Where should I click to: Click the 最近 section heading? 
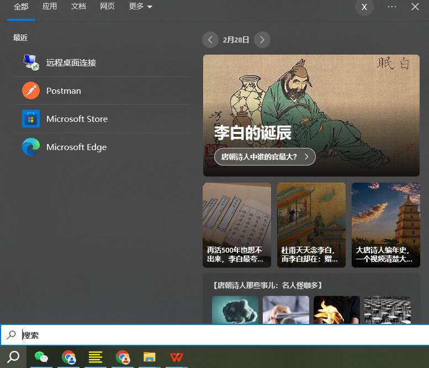20,38
